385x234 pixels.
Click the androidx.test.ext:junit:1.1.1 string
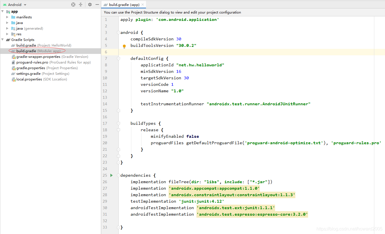coord(236,208)
